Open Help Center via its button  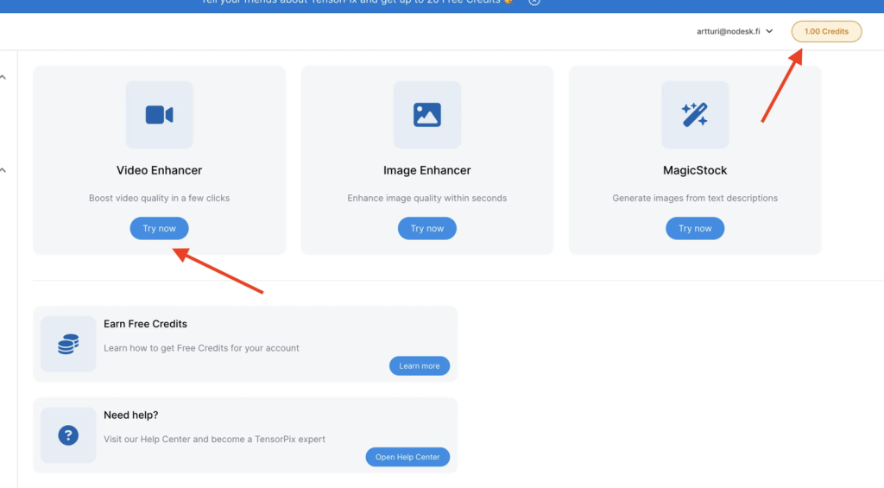coord(407,457)
